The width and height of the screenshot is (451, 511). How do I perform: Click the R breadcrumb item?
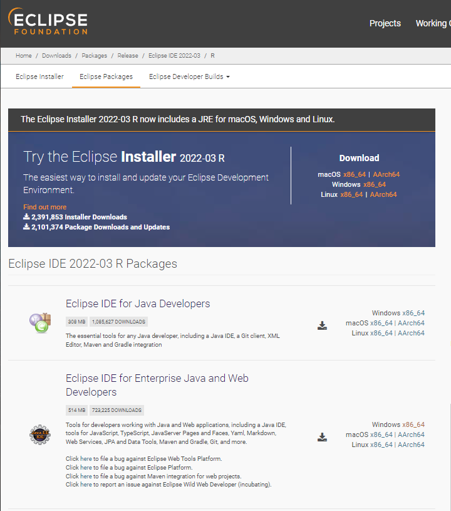pos(212,56)
